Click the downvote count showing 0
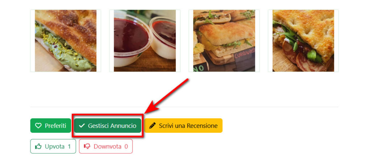 [126, 147]
